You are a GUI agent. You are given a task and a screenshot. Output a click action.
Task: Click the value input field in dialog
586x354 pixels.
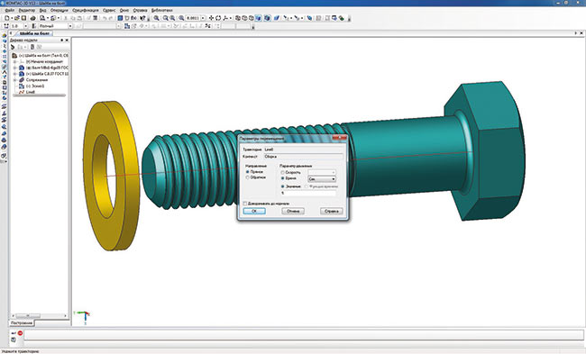tap(308, 193)
